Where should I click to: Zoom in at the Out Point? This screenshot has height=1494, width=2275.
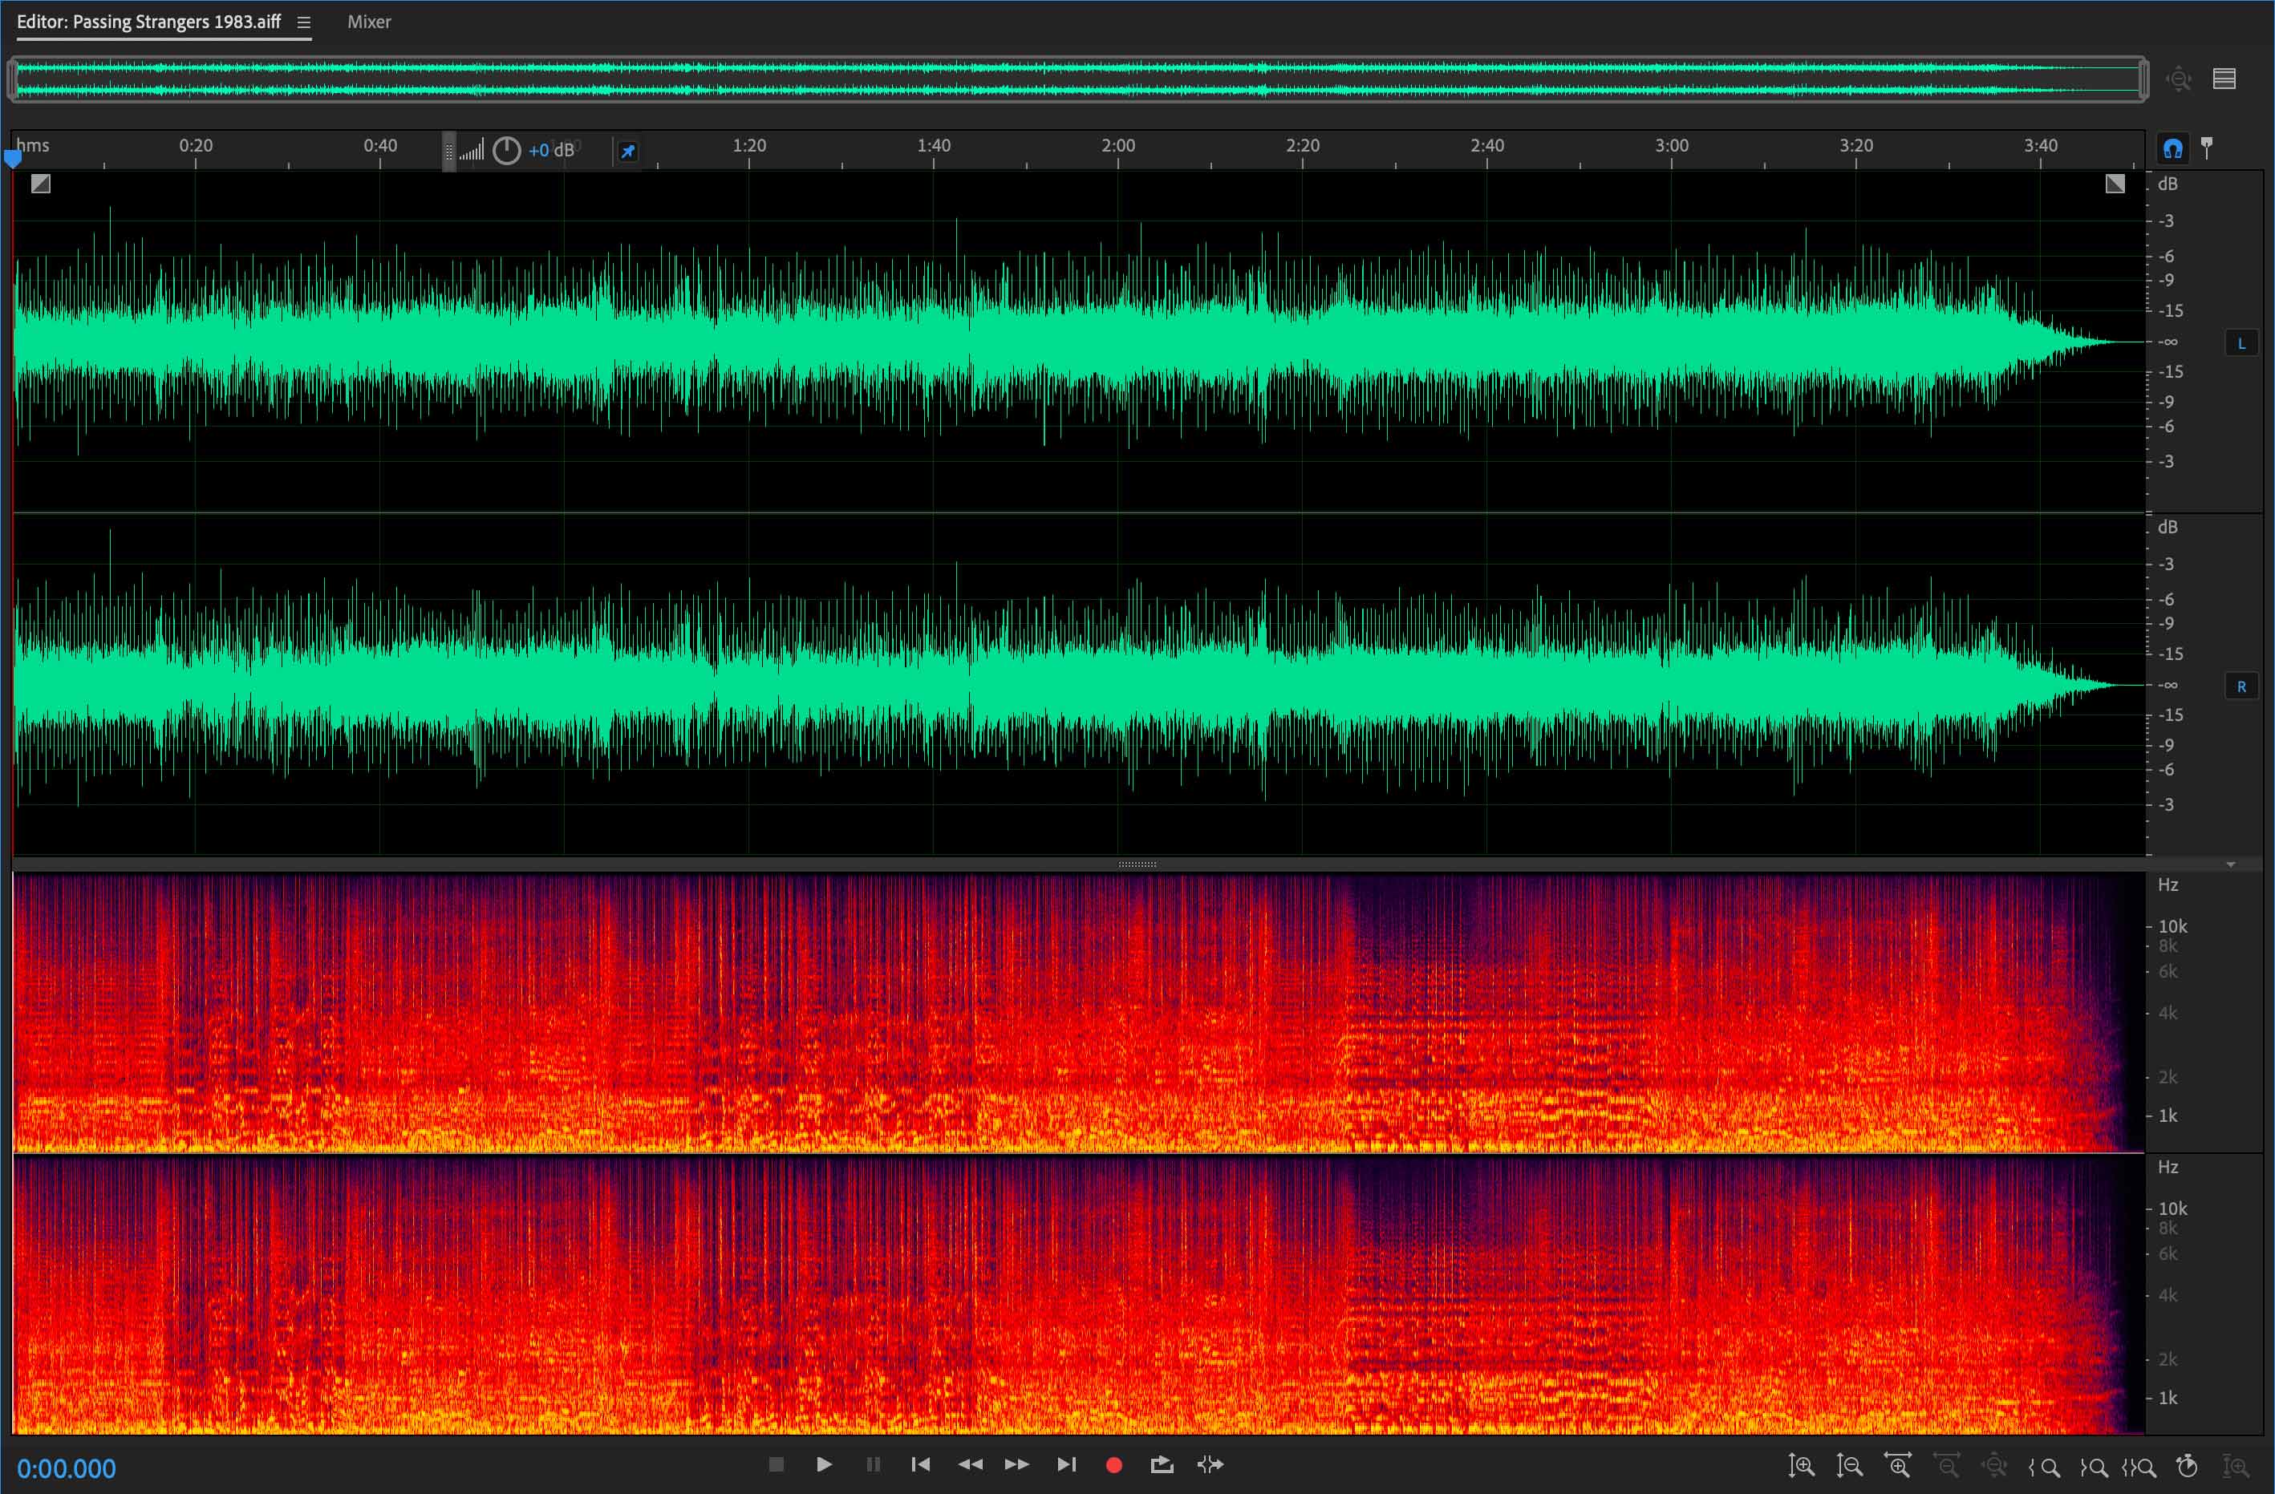click(x=2094, y=1468)
